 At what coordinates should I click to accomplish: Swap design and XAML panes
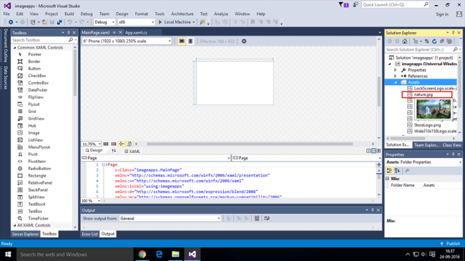point(114,151)
